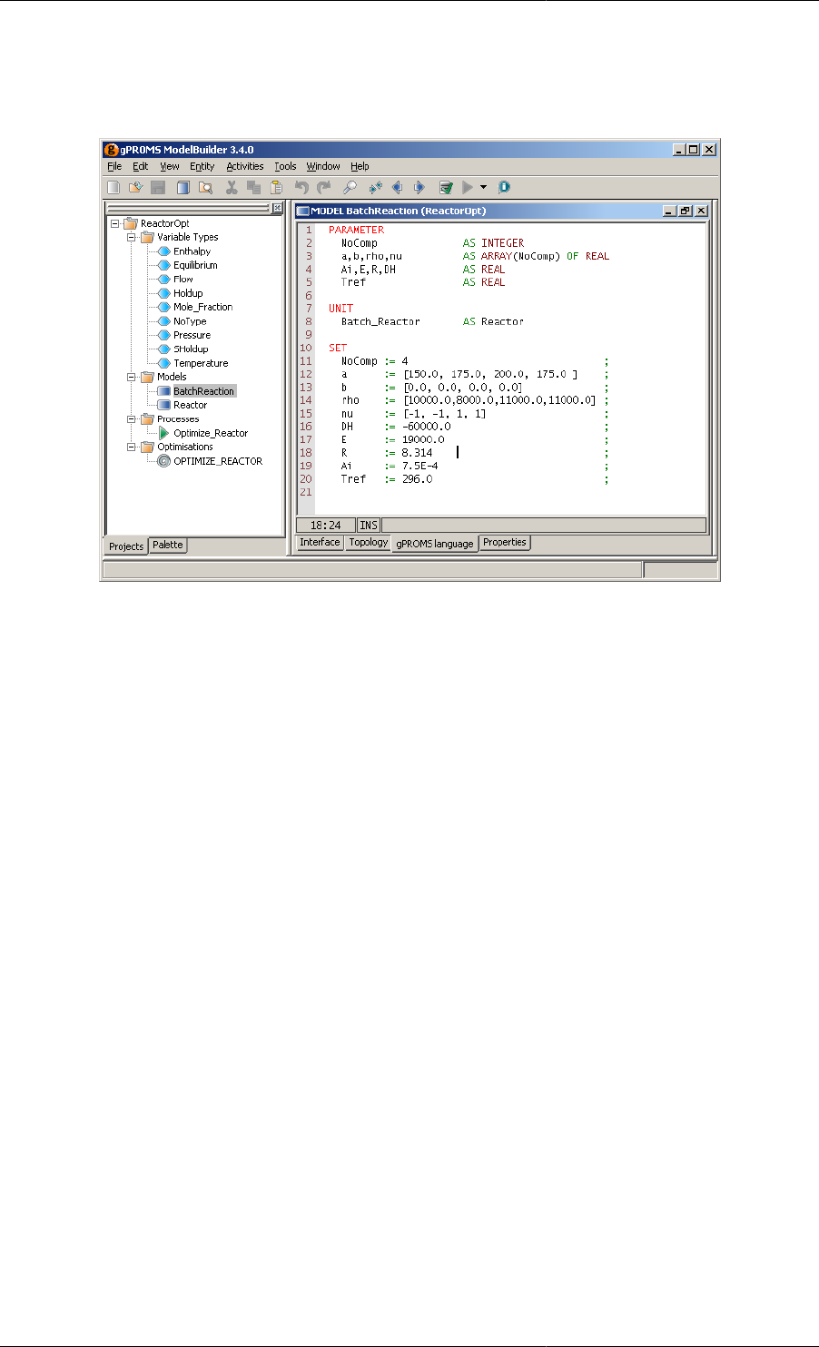Click the blue right arrow navigation icon

(x=419, y=187)
